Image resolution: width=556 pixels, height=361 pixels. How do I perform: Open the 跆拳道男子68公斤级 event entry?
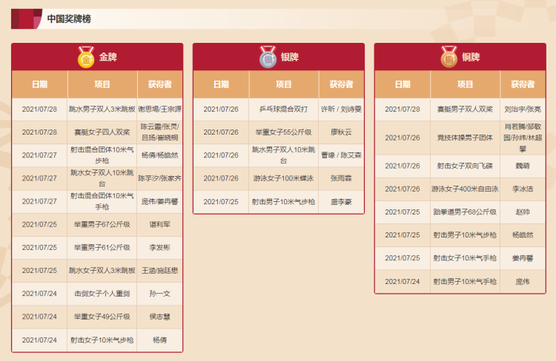click(466, 212)
